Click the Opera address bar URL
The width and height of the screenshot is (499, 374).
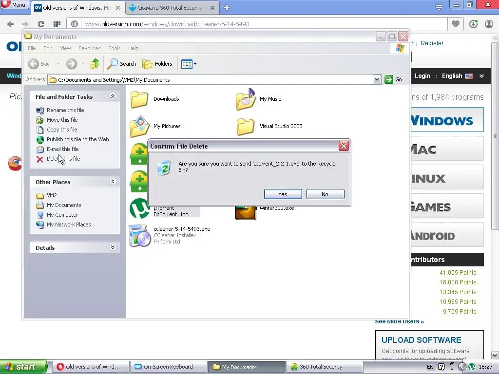tap(167, 24)
